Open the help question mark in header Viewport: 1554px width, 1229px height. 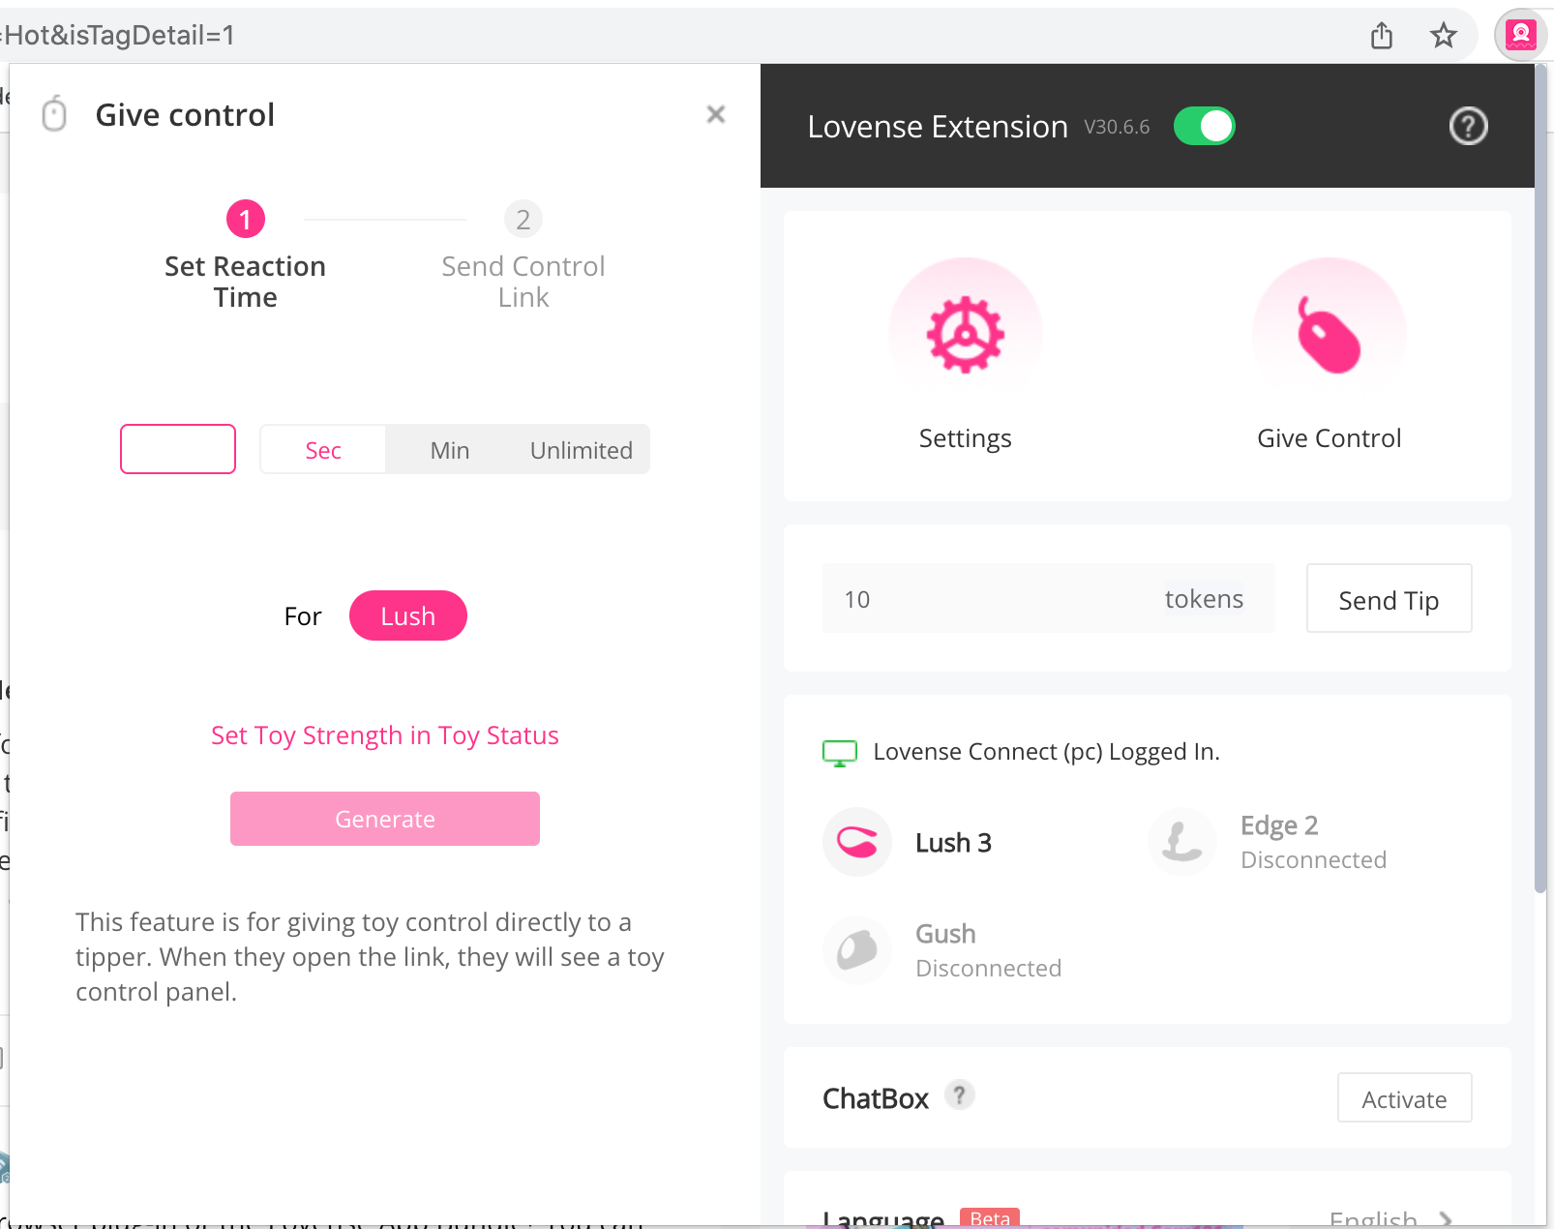coord(1467,126)
